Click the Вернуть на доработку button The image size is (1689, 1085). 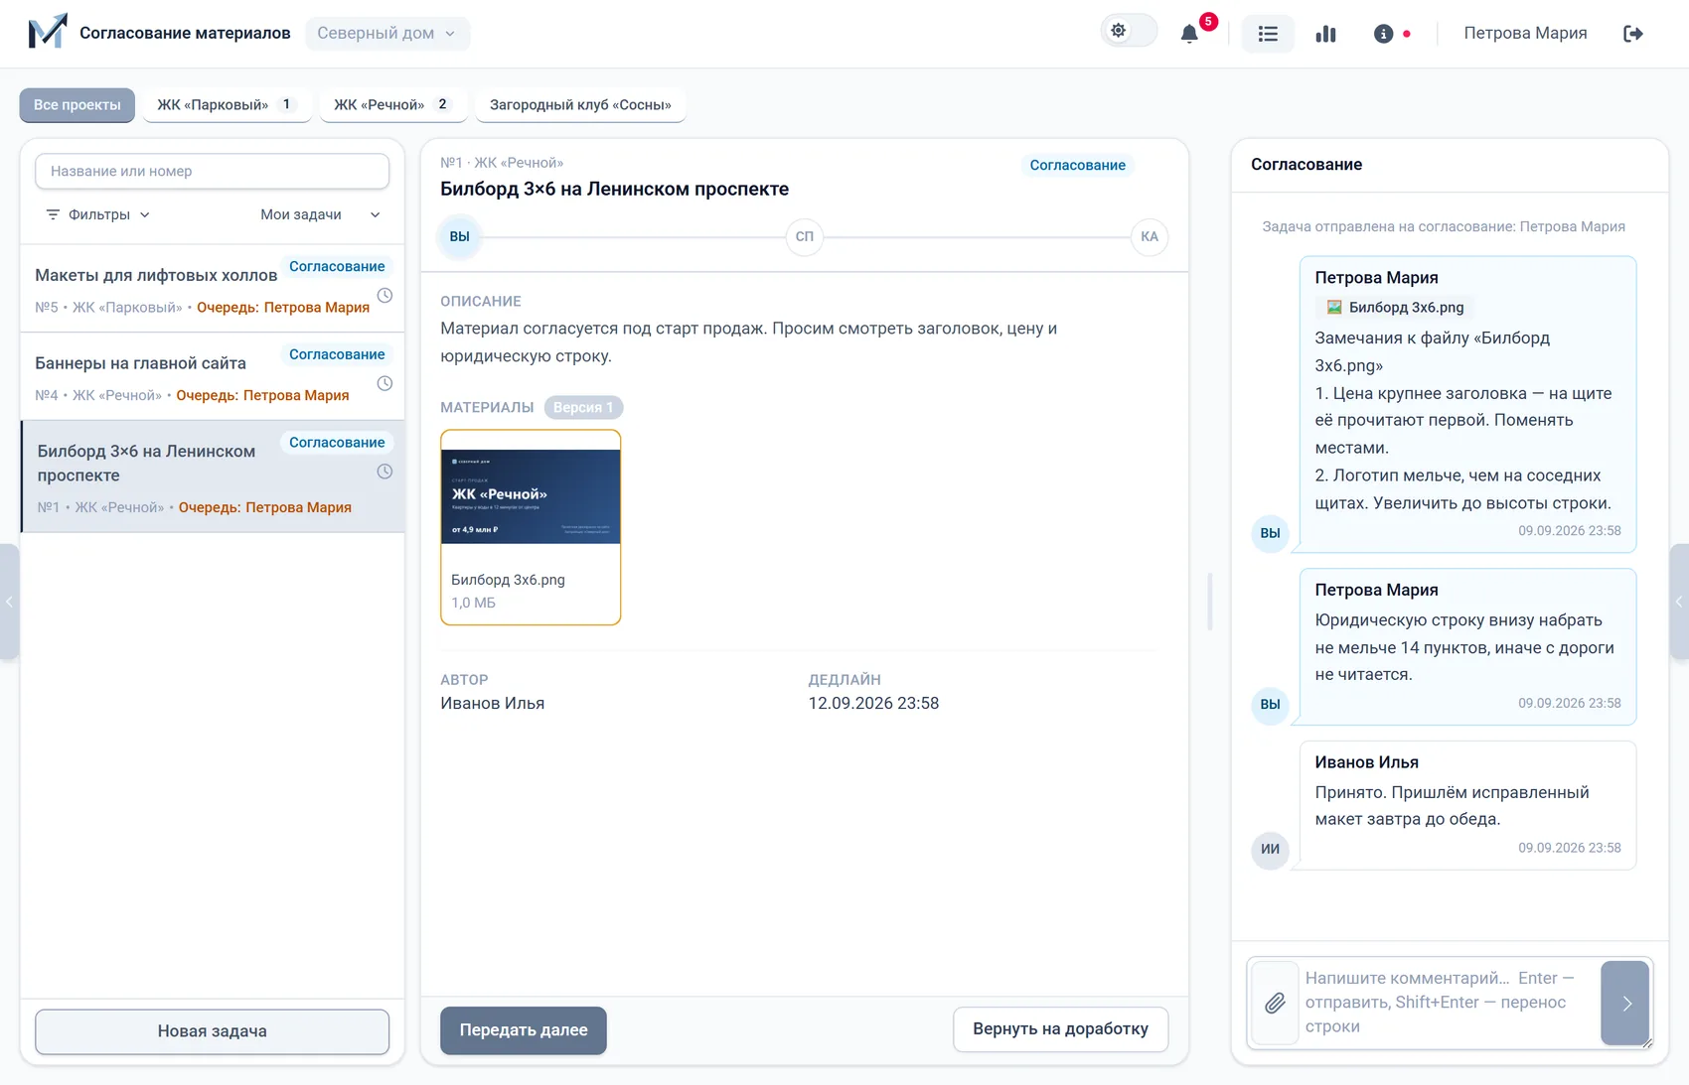(x=1060, y=1029)
